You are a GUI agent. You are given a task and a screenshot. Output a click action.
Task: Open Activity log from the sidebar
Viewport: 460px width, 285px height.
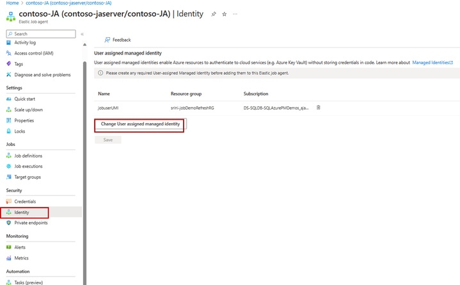(25, 43)
